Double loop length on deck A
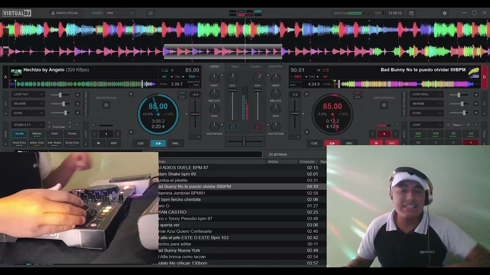This screenshot has height=275, width=490. [118, 134]
